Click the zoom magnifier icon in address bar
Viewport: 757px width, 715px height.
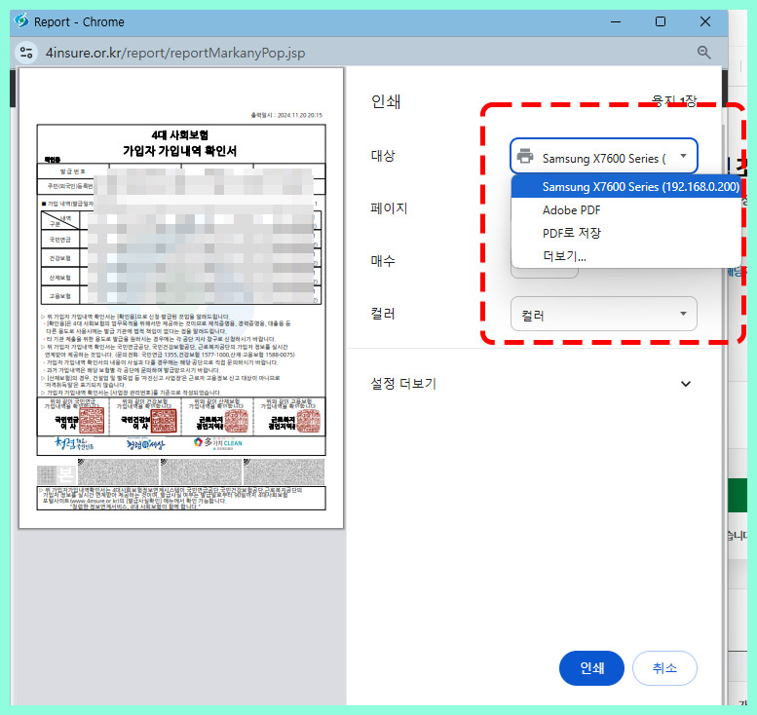pyautogui.click(x=703, y=53)
